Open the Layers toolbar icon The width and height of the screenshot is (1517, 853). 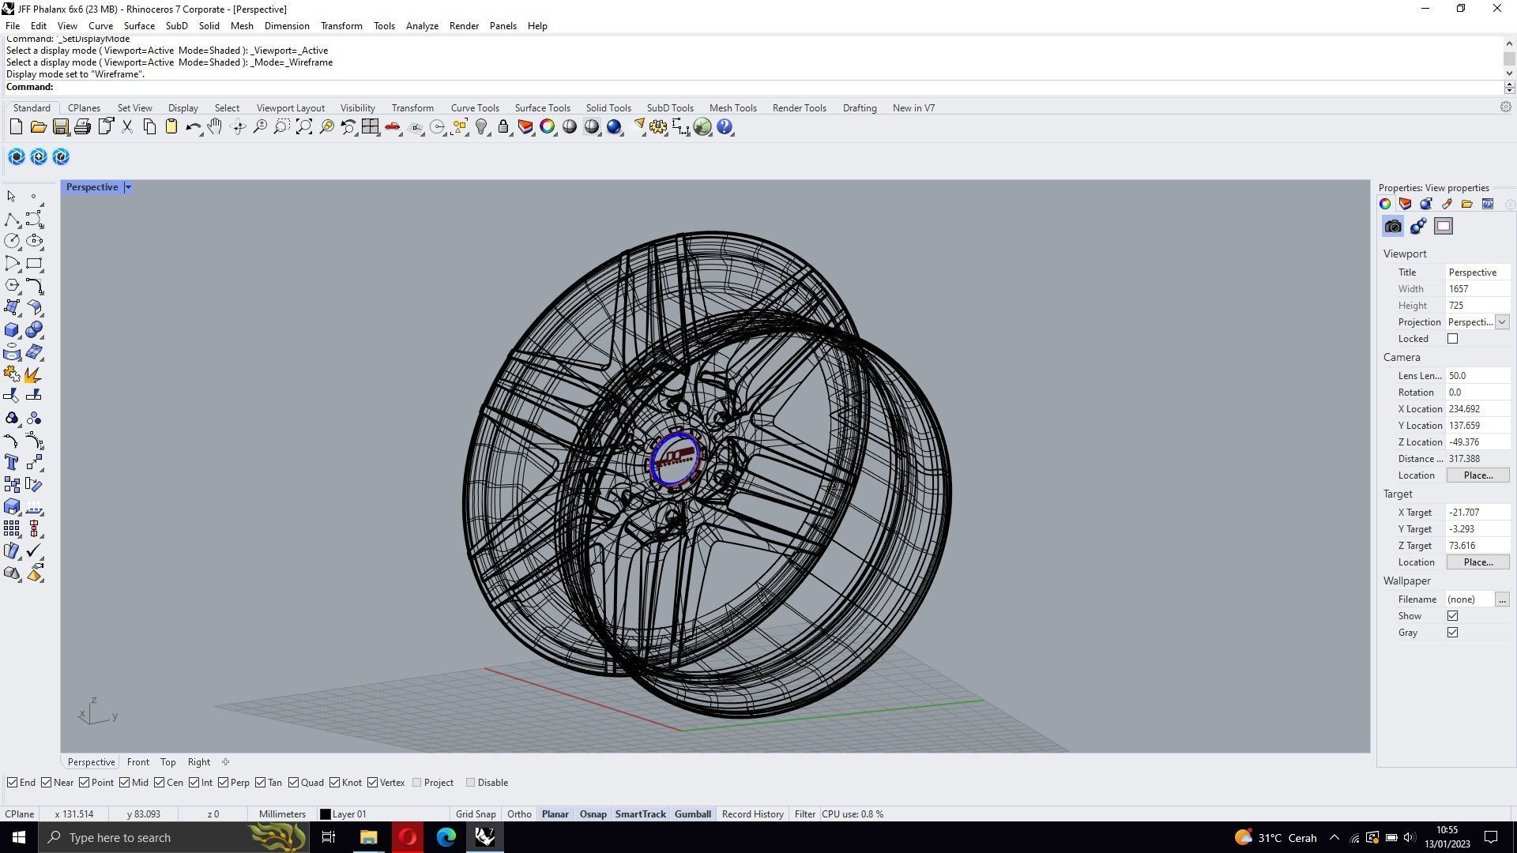[x=525, y=127]
